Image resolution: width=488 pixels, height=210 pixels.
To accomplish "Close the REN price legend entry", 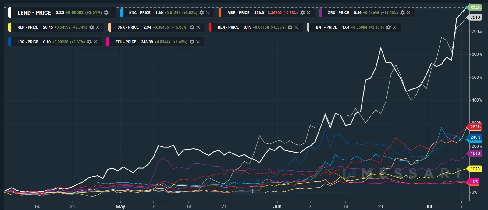I will (x=296, y=27).
